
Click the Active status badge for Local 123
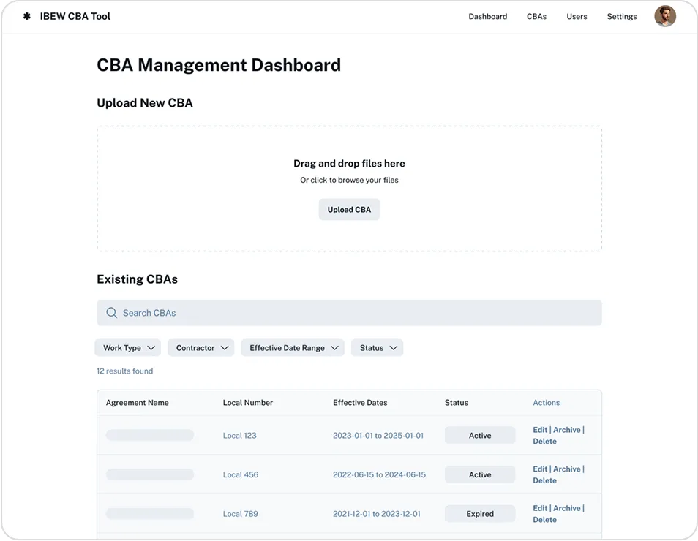pos(480,436)
